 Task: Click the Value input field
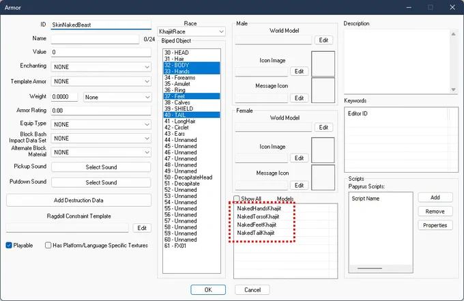[101, 52]
